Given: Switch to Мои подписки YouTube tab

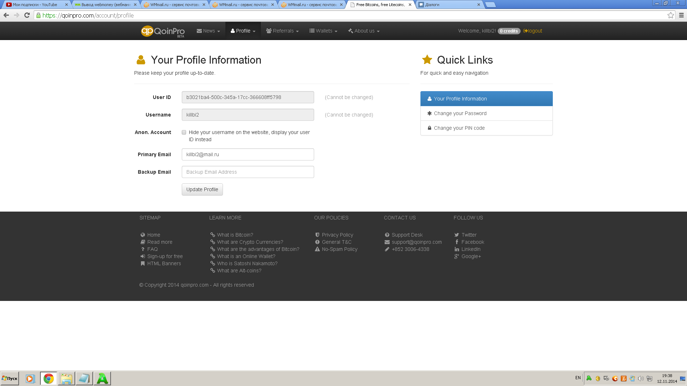Looking at the screenshot, I should click(x=35, y=5).
